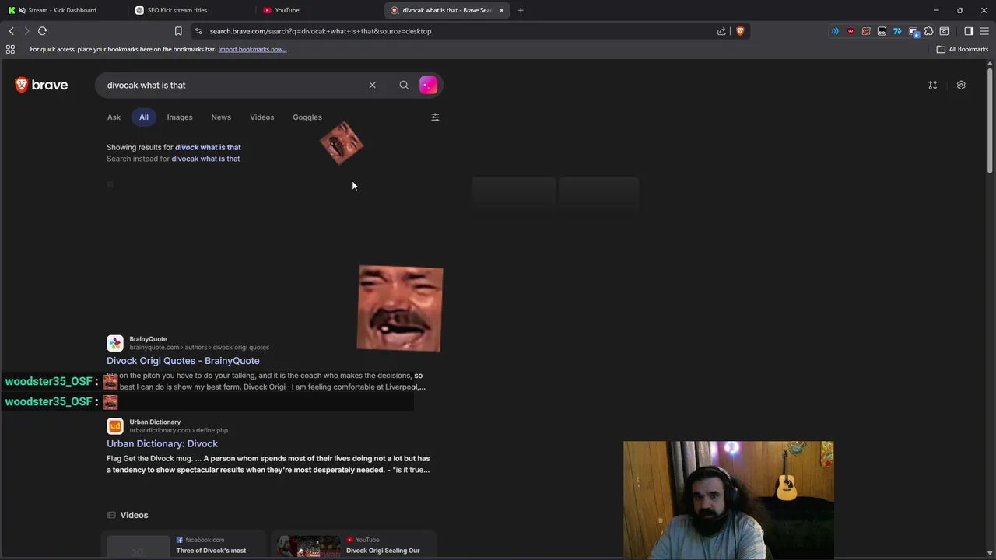Image resolution: width=996 pixels, height=560 pixels.
Task: Click the search query input field
Action: (233, 85)
